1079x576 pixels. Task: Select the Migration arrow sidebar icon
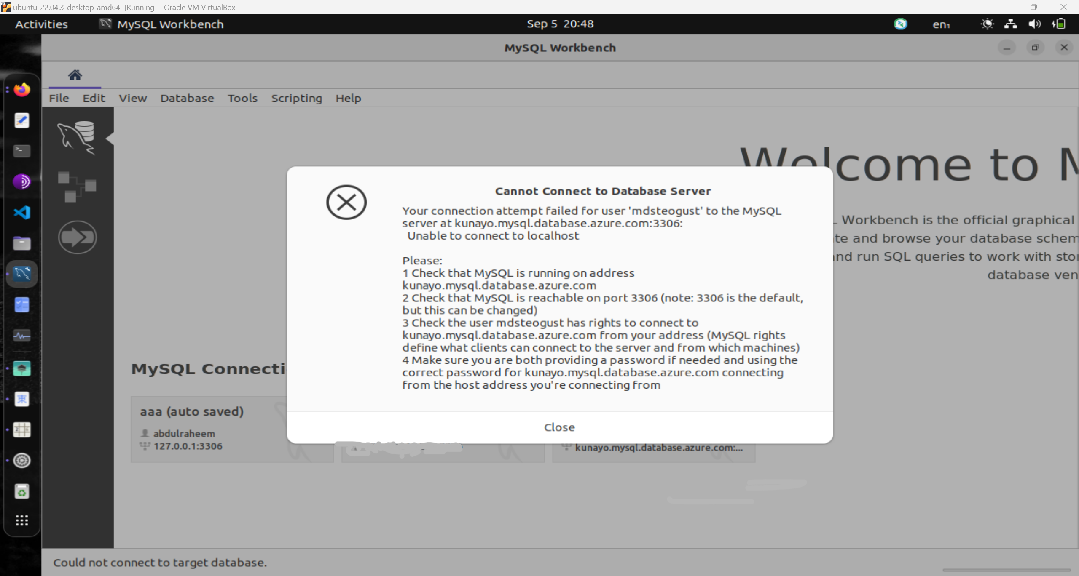pos(77,237)
